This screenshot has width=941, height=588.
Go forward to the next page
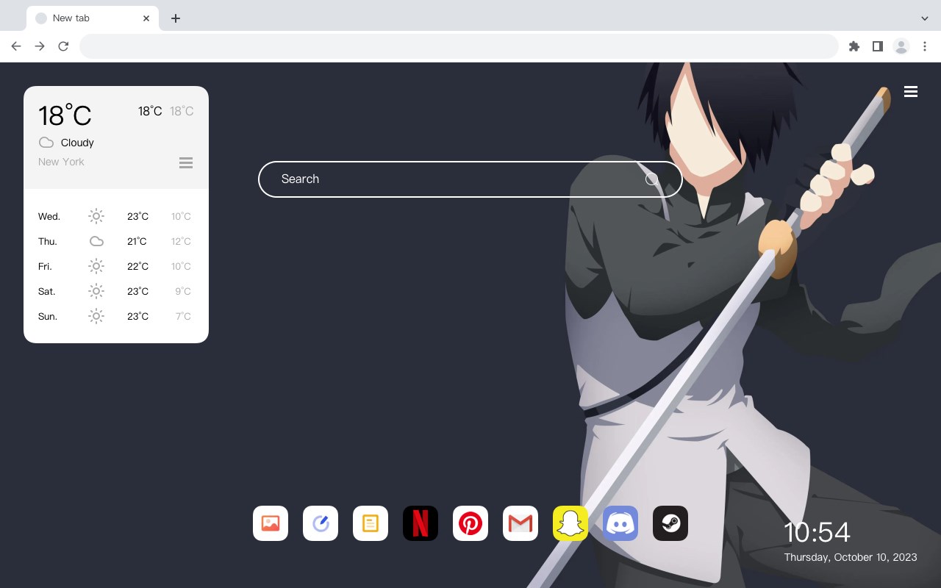point(40,46)
